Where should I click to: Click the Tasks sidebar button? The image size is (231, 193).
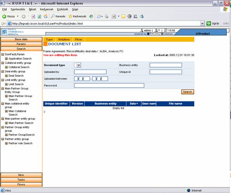21,180
